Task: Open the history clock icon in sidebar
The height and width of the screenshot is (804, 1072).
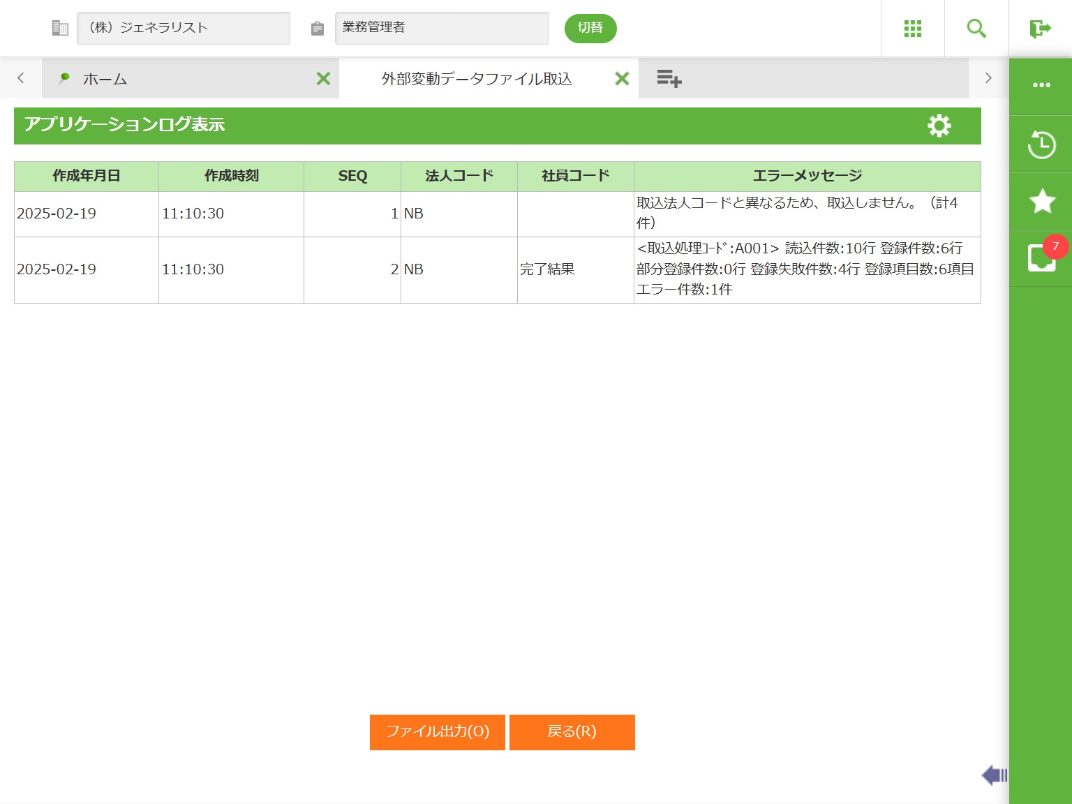Action: pyautogui.click(x=1041, y=144)
